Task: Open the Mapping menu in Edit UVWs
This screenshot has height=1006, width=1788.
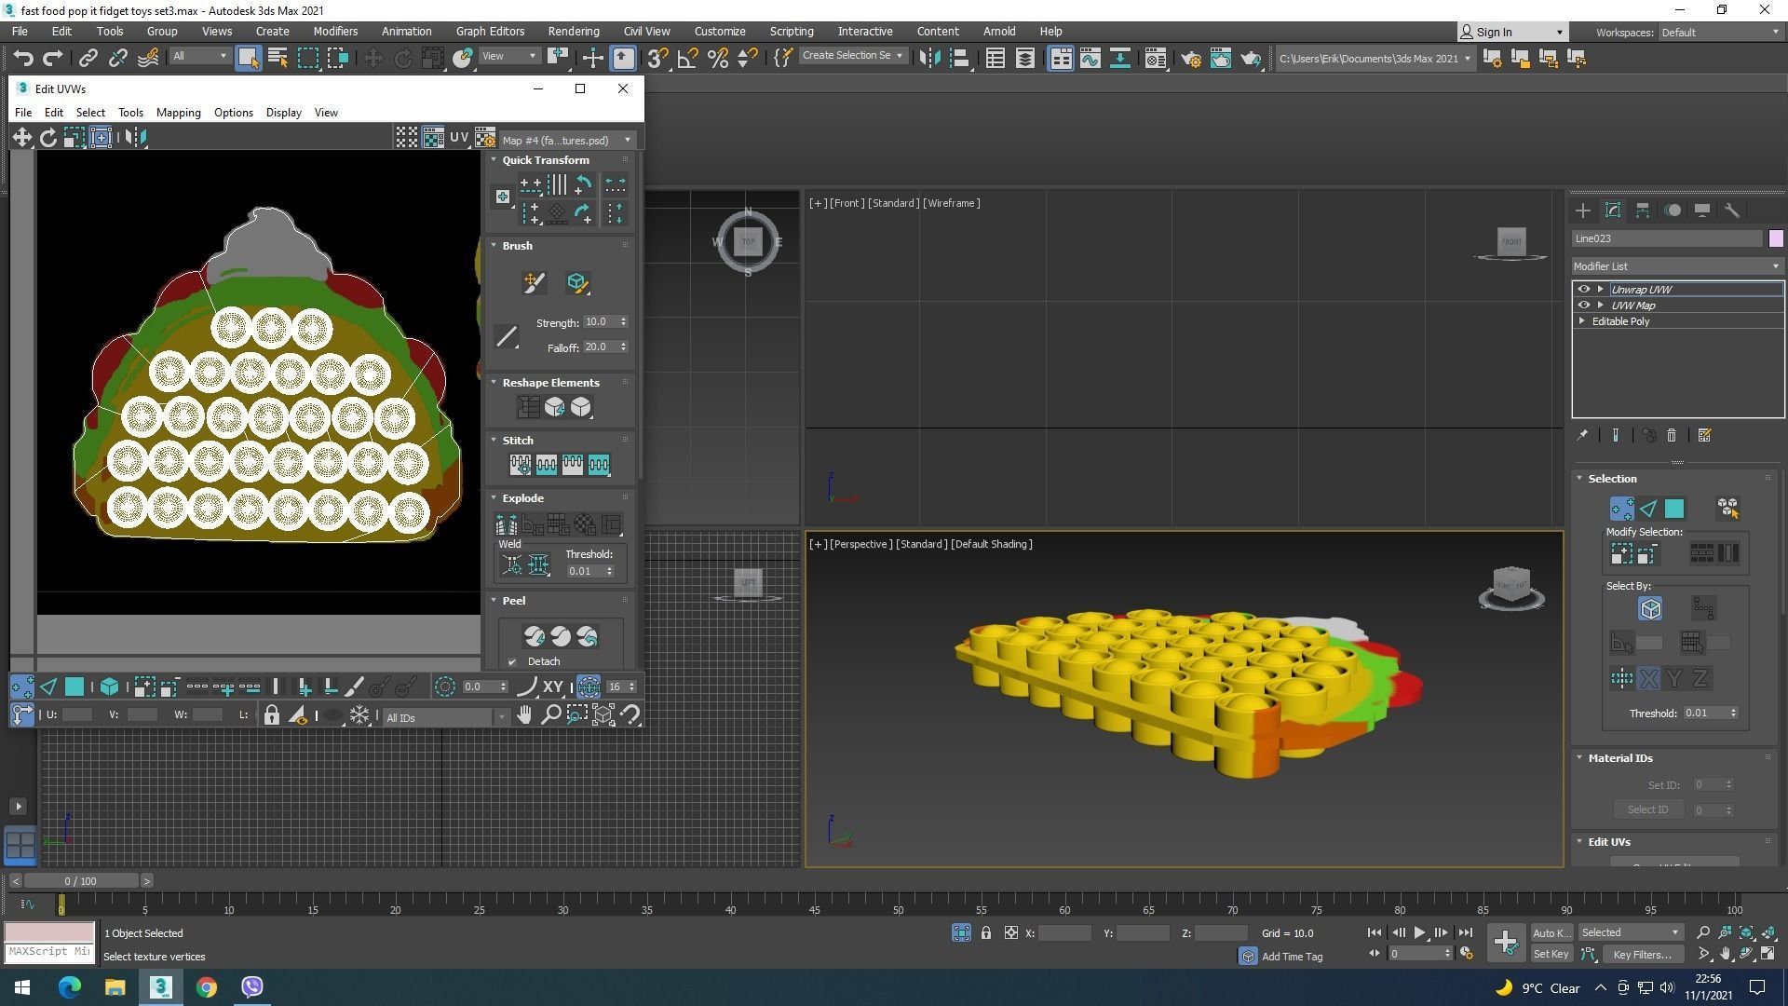Action: [178, 113]
